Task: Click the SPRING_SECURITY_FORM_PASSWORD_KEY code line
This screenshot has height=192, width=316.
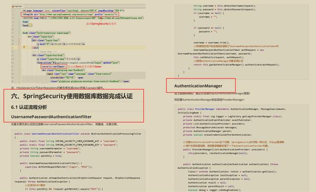Action: (68, 145)
